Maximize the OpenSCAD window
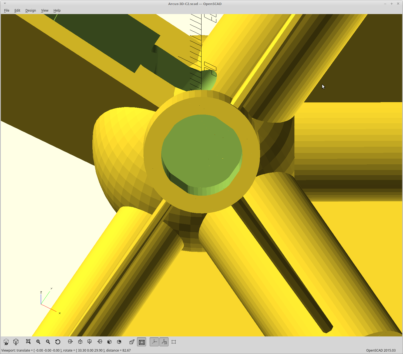This screenshot has width=403, height=354. click(392, 4)
